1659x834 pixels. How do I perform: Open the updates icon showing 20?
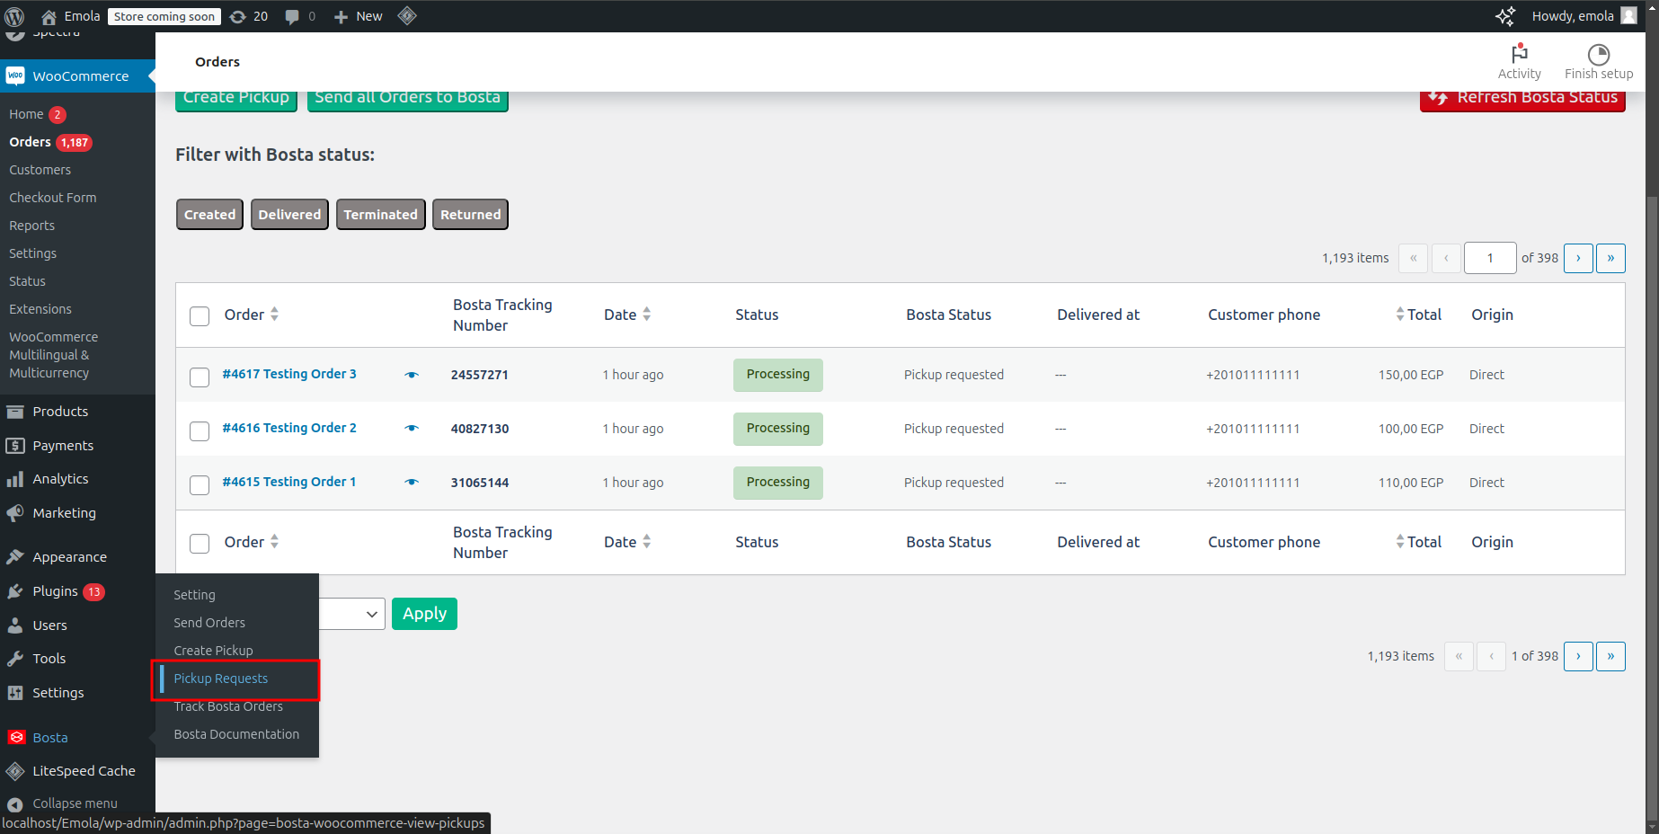tap(238, 16)
